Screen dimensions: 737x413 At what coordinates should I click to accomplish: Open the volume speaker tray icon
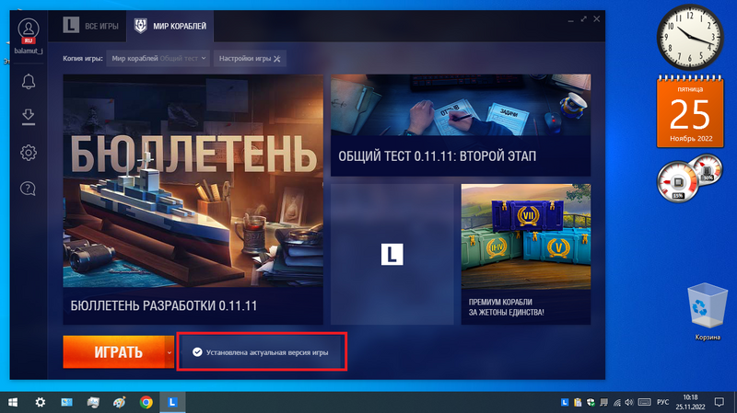click(629, 402)
